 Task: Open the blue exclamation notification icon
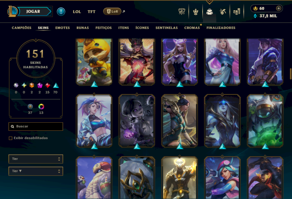coord(61,12)
